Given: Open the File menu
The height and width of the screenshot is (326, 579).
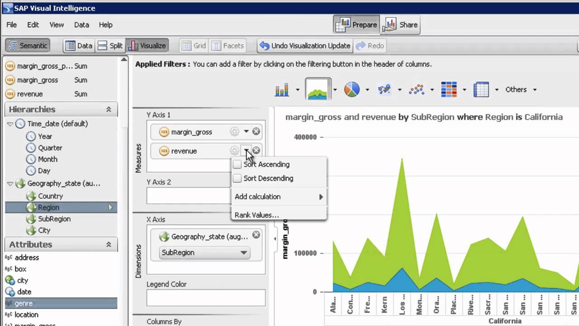Looking at the screenshot, I should pos(11,25).
